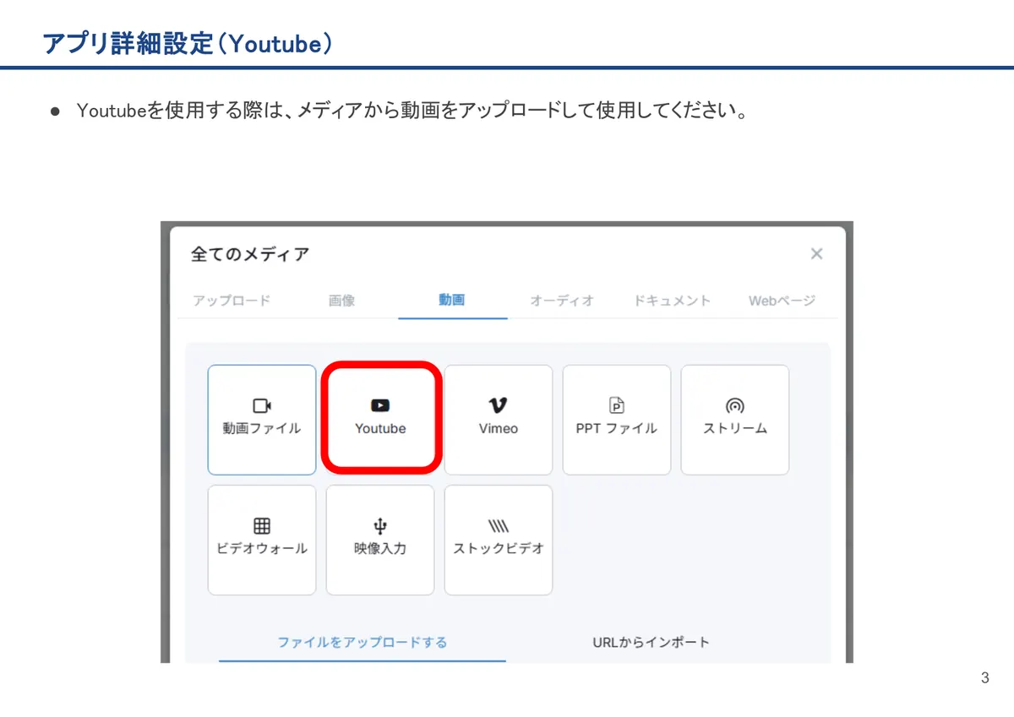Screen dimensions: 1014x717
Task: Switch to the オーディオ tab
Action: (x=562, y=301)
